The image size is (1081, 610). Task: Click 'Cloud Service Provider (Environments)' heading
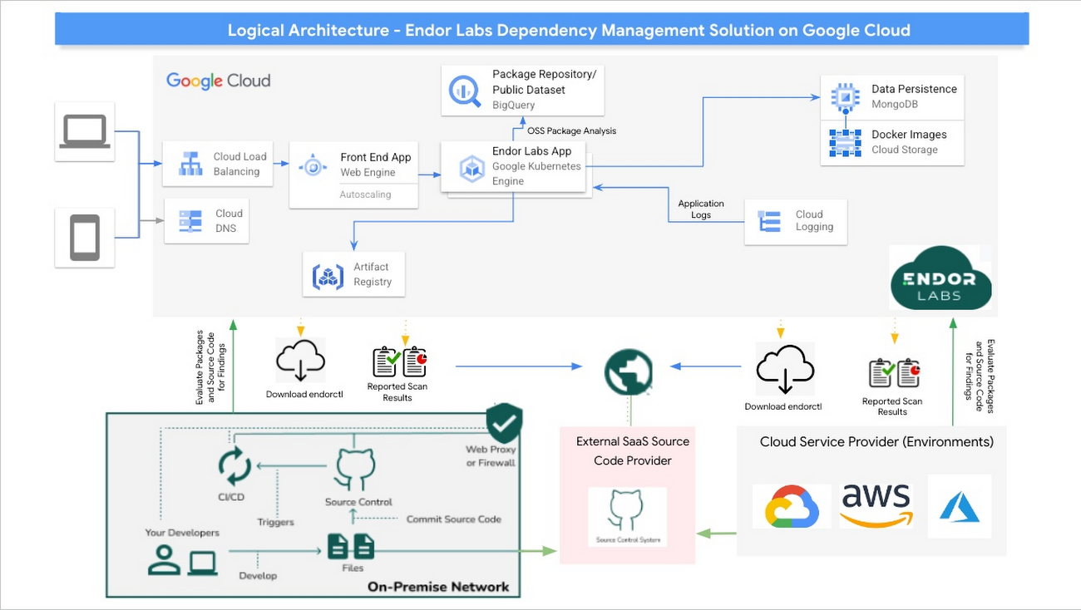tap(876, 441)
